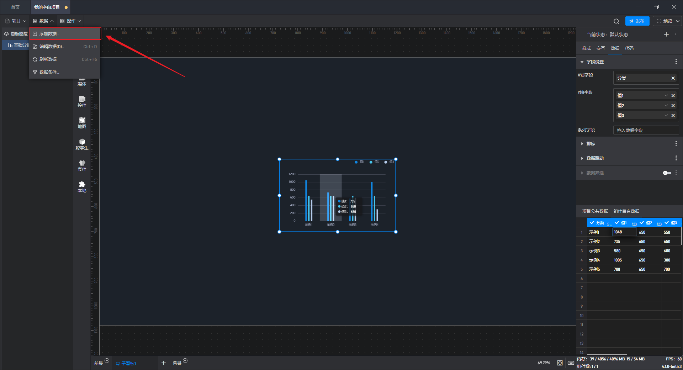This screenshot has width=683, height=370.
Task: Open the 操作 menu
Action: [70, 21]
